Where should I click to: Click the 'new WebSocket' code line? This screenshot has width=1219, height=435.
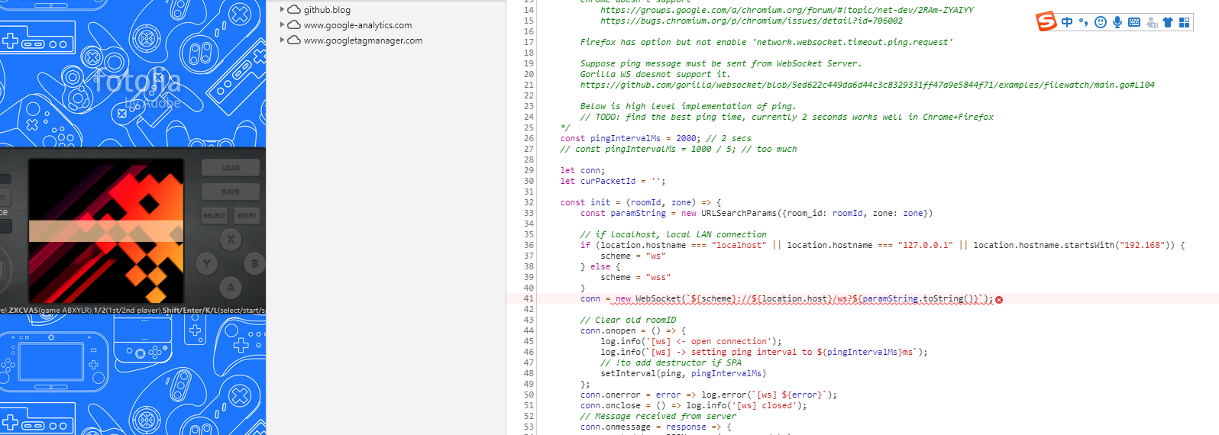pyautogui.click(x=787, y=298)
